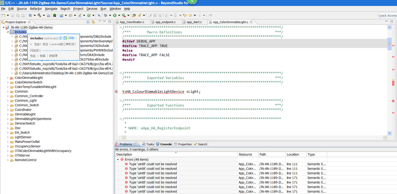Click the Build hammer icon in toolbar

[39, 15]
